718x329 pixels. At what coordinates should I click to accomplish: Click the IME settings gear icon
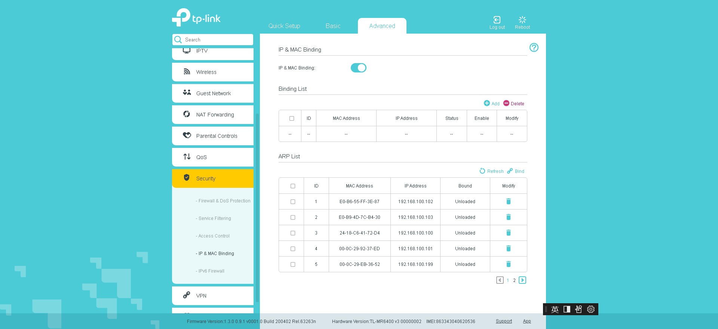[591, 309]
